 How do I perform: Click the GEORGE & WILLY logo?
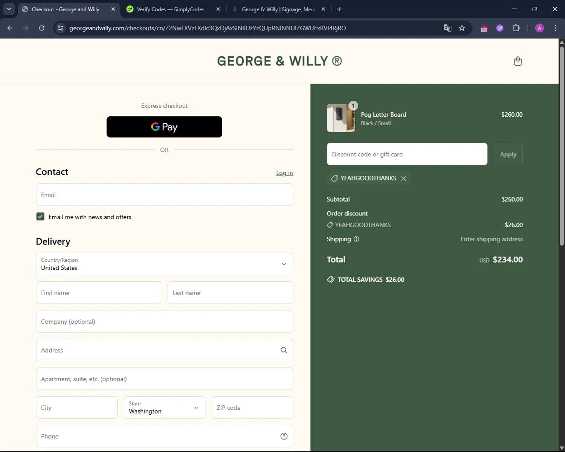click(x=279, y=61)
